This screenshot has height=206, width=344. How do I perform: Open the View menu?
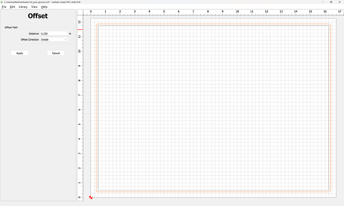point(34,7)
